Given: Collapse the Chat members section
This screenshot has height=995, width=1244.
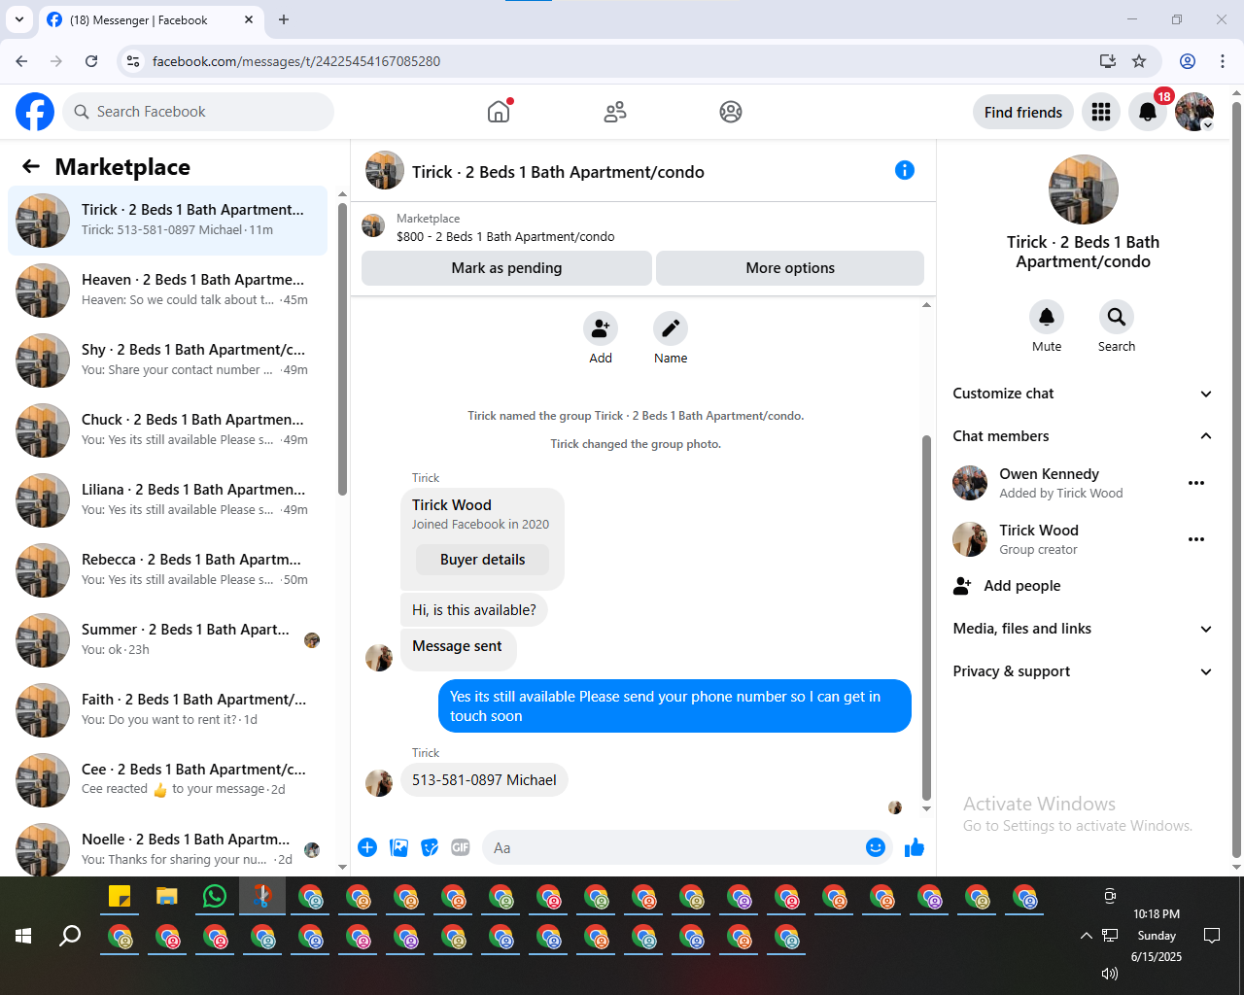Looking at the screenshot, I should tap(1083, 436).
